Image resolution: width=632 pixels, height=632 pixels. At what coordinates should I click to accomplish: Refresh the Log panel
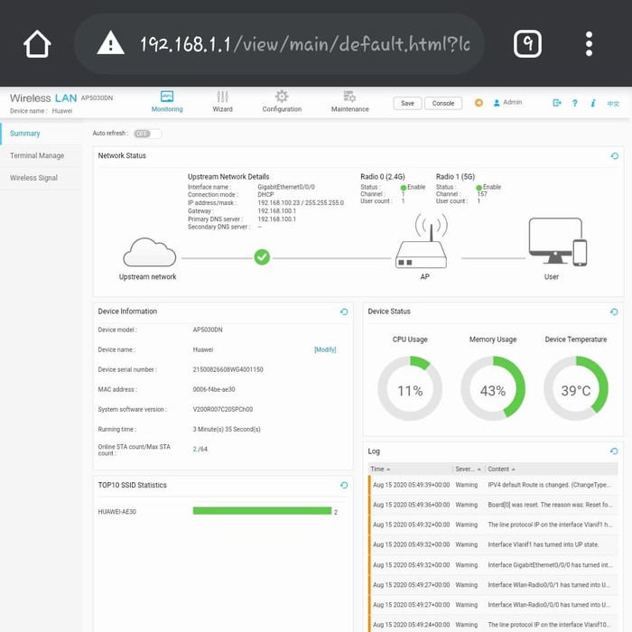tap(615, 451)
